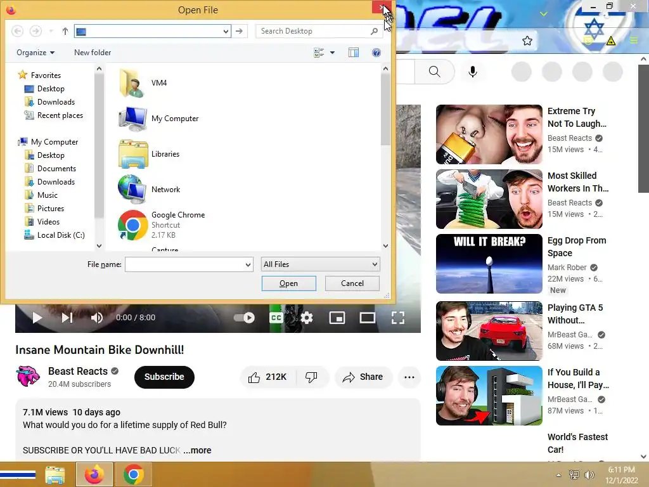
Task: Expand description with ...more
Action: [198, 450]
